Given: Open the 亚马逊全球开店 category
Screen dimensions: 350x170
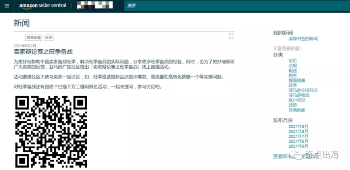Looking at the screenshot, I should (303, 90).
